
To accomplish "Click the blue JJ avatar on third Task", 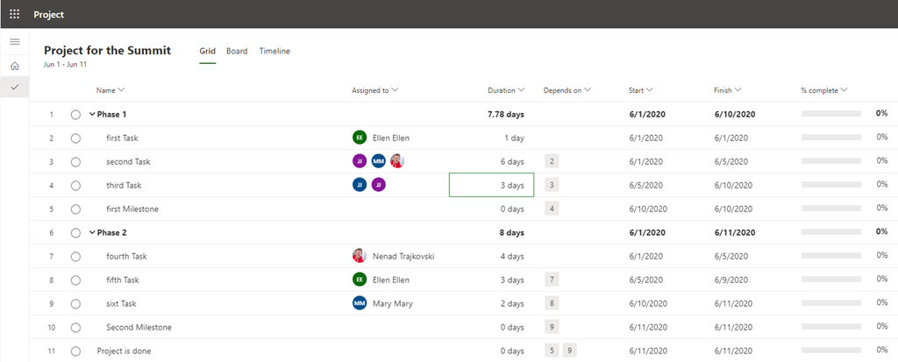I will click(x=359, y=185).
